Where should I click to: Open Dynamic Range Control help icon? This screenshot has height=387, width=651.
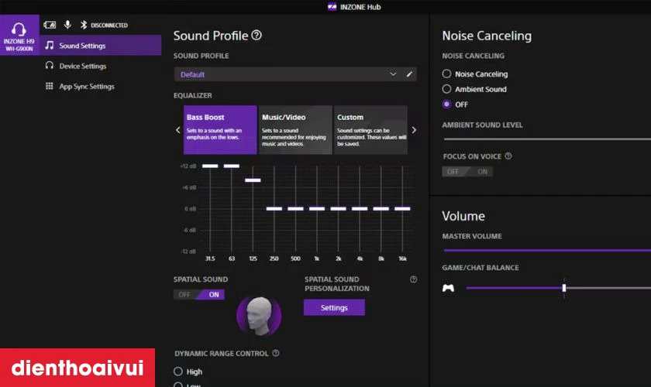coord(276,353)
